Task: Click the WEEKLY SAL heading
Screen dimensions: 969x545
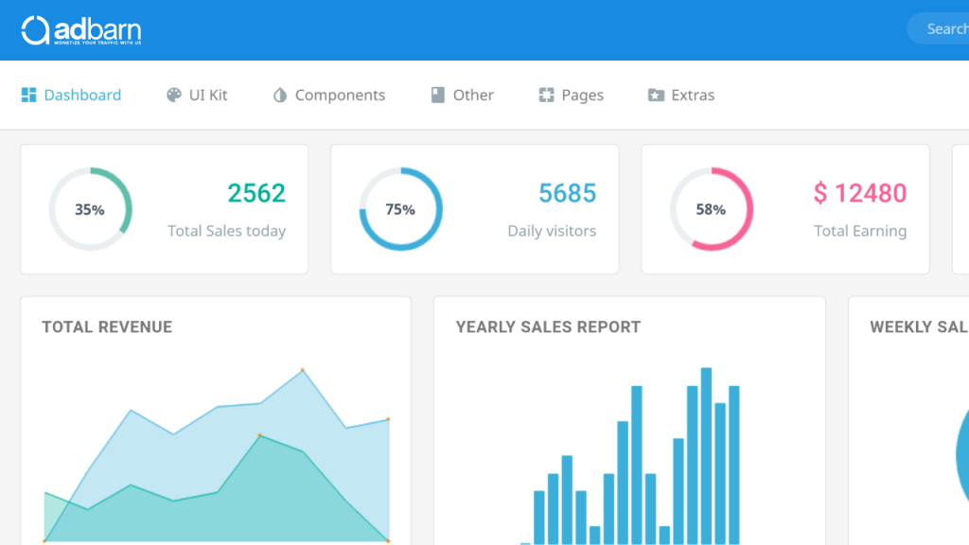Action: (x=919, y=326)
